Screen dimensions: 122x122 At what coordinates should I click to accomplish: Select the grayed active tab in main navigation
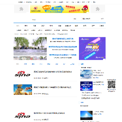tap(18, 26)
